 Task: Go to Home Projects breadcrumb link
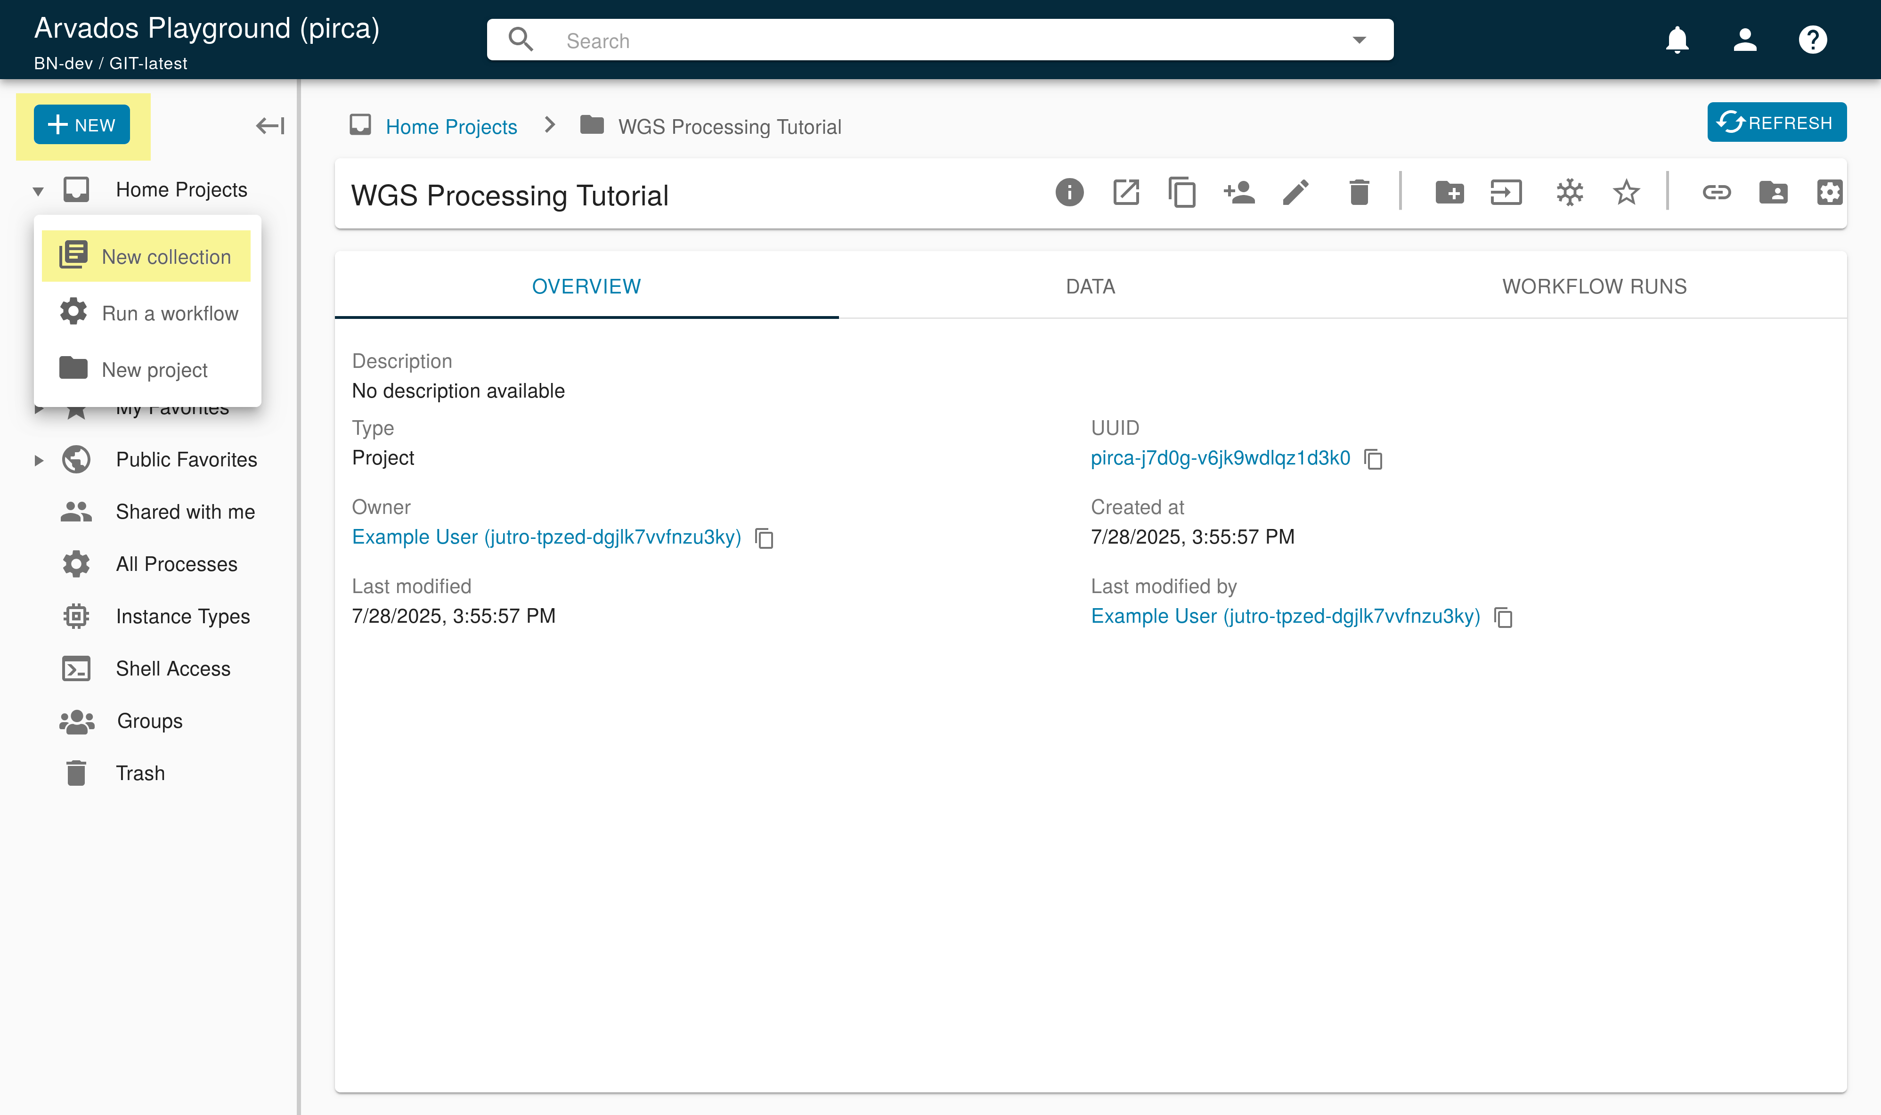pos(451,126)
